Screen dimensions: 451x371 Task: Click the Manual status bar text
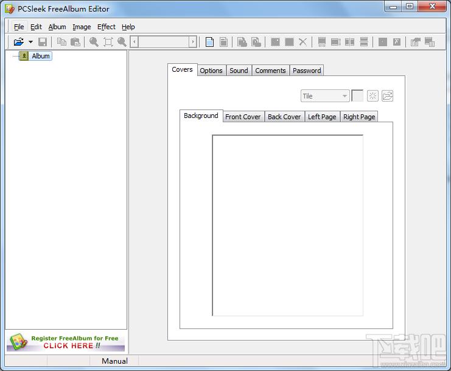point(114,361)
